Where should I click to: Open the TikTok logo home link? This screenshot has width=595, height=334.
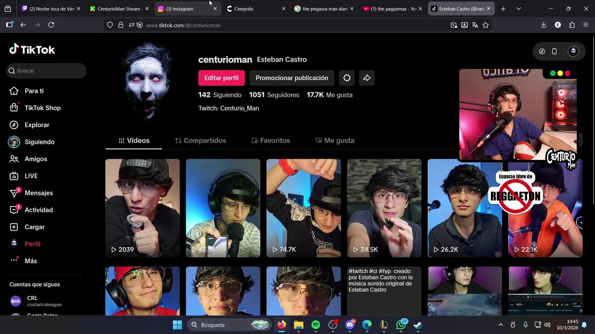coord(32,50)
